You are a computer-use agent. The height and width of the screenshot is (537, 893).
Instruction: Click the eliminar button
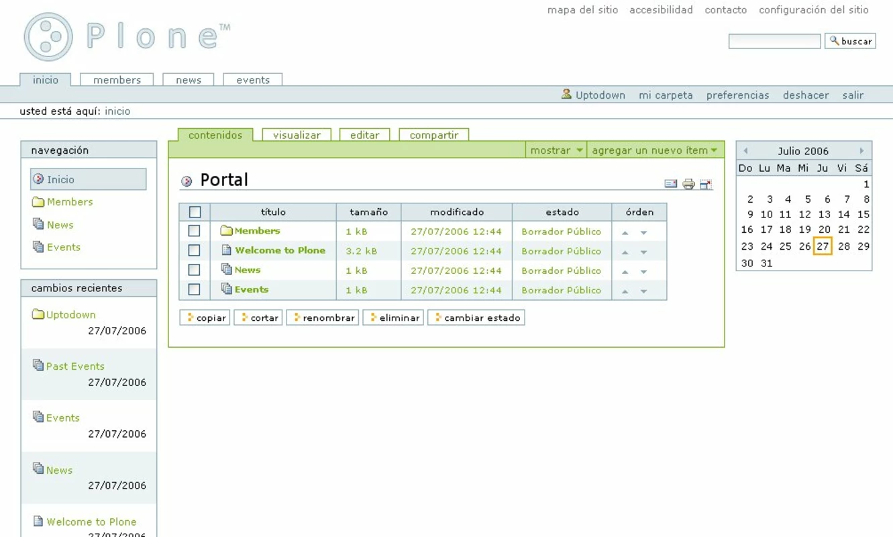pos(393,318)
